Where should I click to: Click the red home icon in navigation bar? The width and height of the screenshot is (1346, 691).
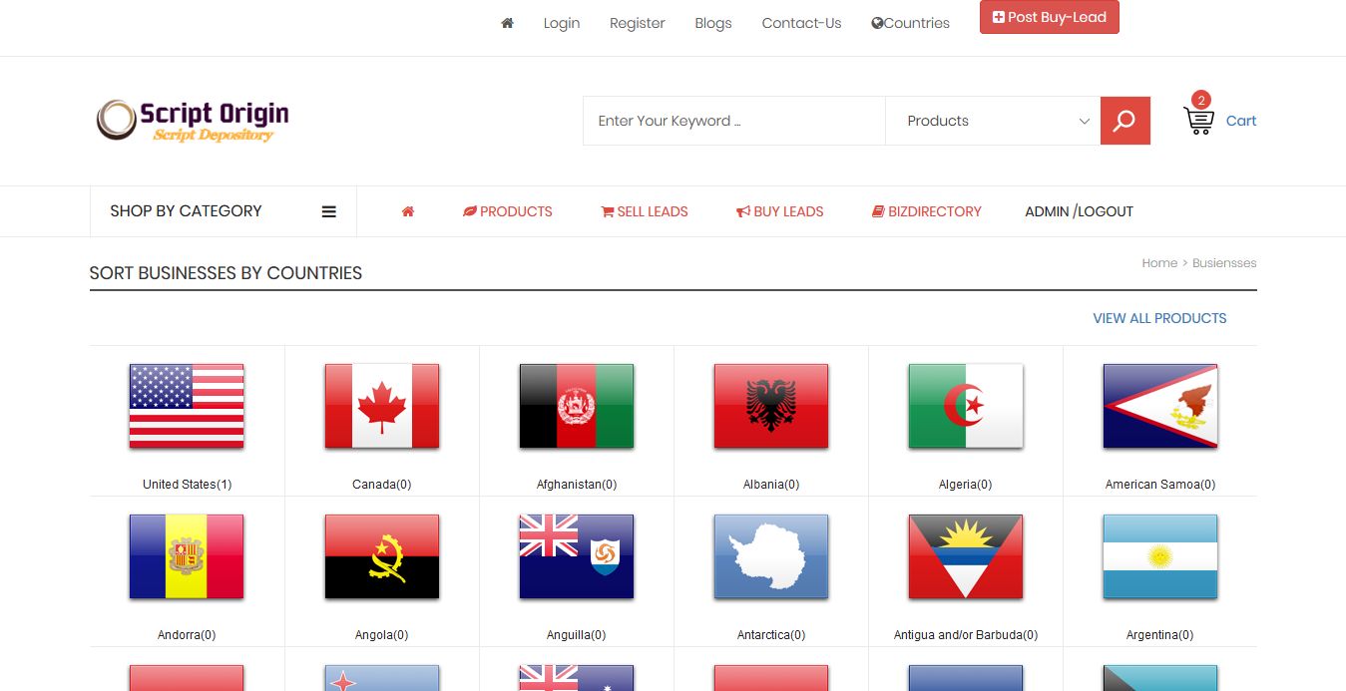tap(408, 211)
